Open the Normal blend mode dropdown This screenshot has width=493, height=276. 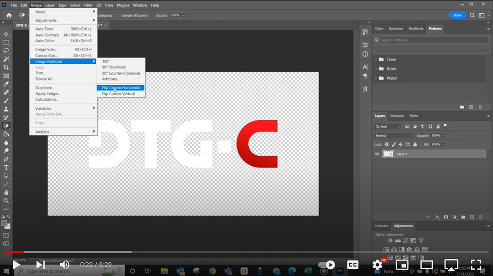click(394, 135)
